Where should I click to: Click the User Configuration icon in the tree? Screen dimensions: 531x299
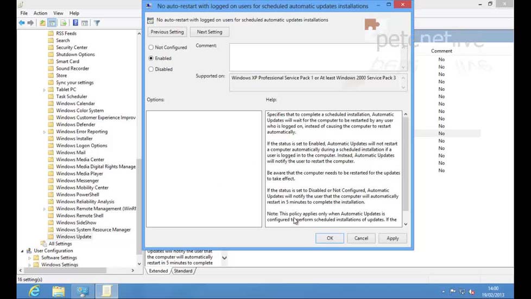29,251
